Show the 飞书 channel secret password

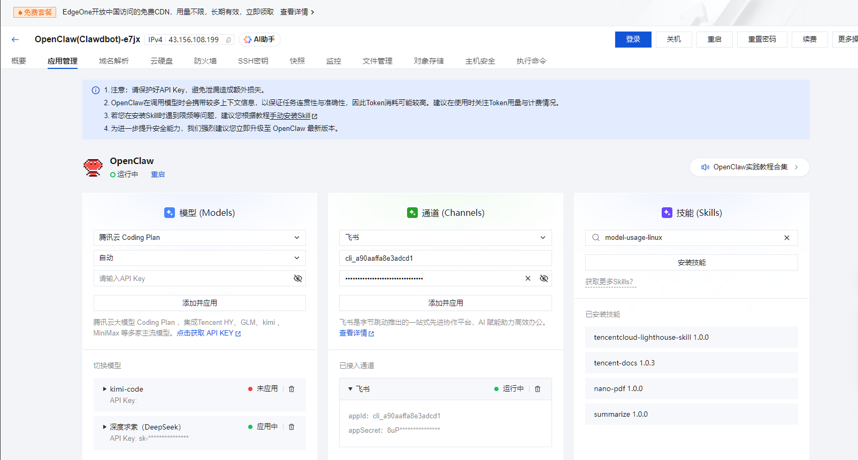(x=544, y=278)
